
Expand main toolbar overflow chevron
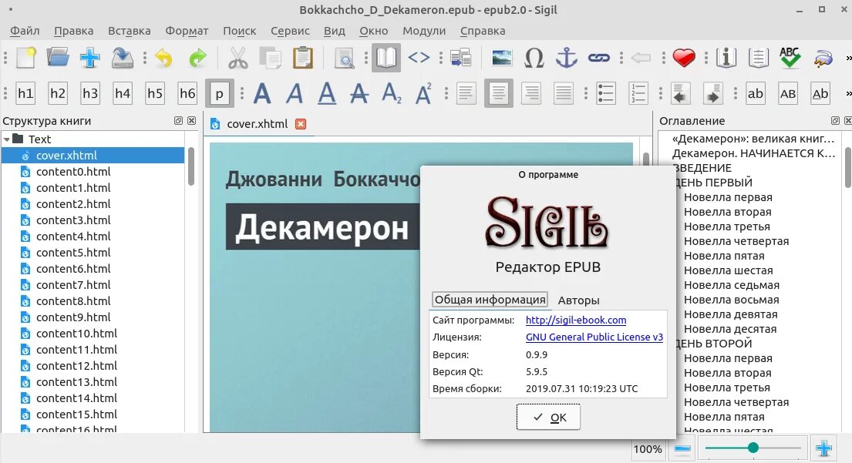(x=848, y=58)
